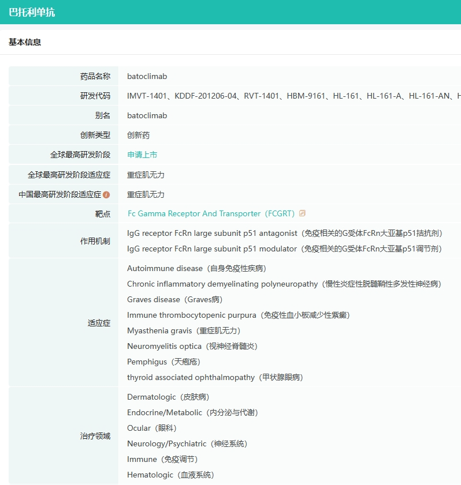Click the 创新药 innovation type value
Viewport: 461px width, 485px height.
[x=138, y=135]
